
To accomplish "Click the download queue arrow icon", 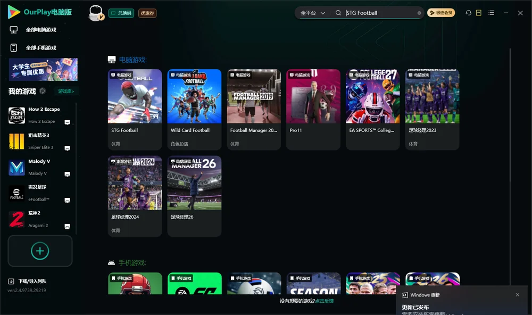I will click(11, 281).
